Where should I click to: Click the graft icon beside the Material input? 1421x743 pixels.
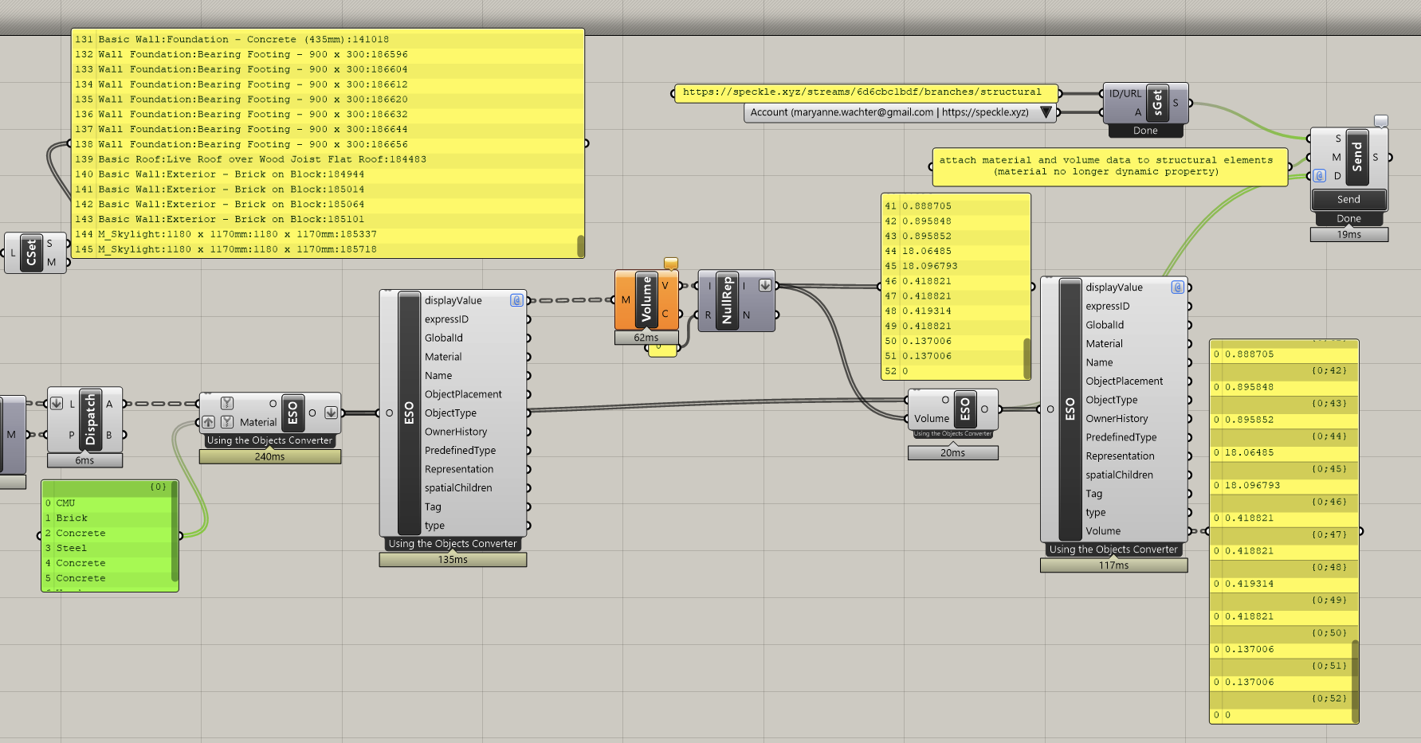click(x=227, y=423)
